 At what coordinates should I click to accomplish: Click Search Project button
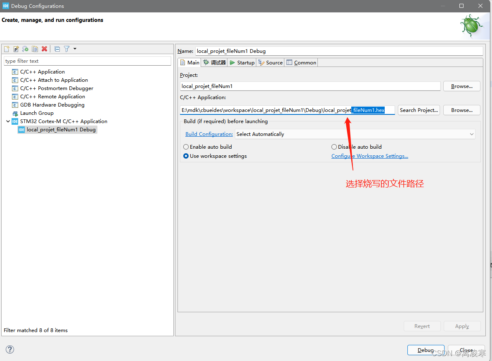click(419, 110)
